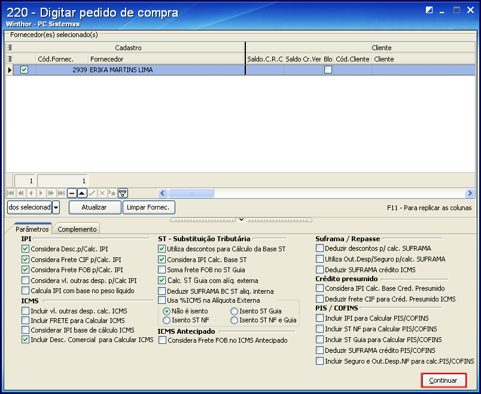Click the 'dos selecionad' split button
The width and height of the screenshot is (481, 394).
point(29,207)
